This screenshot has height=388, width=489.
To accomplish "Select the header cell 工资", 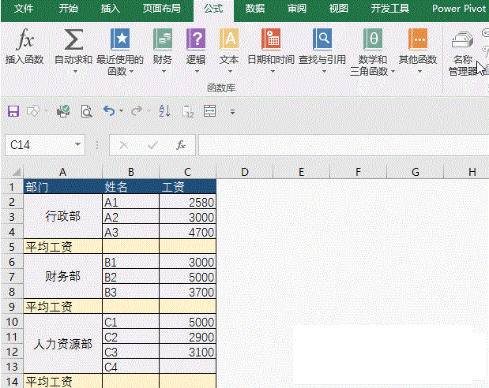I will pyautogui.click(x=187, y=187).
